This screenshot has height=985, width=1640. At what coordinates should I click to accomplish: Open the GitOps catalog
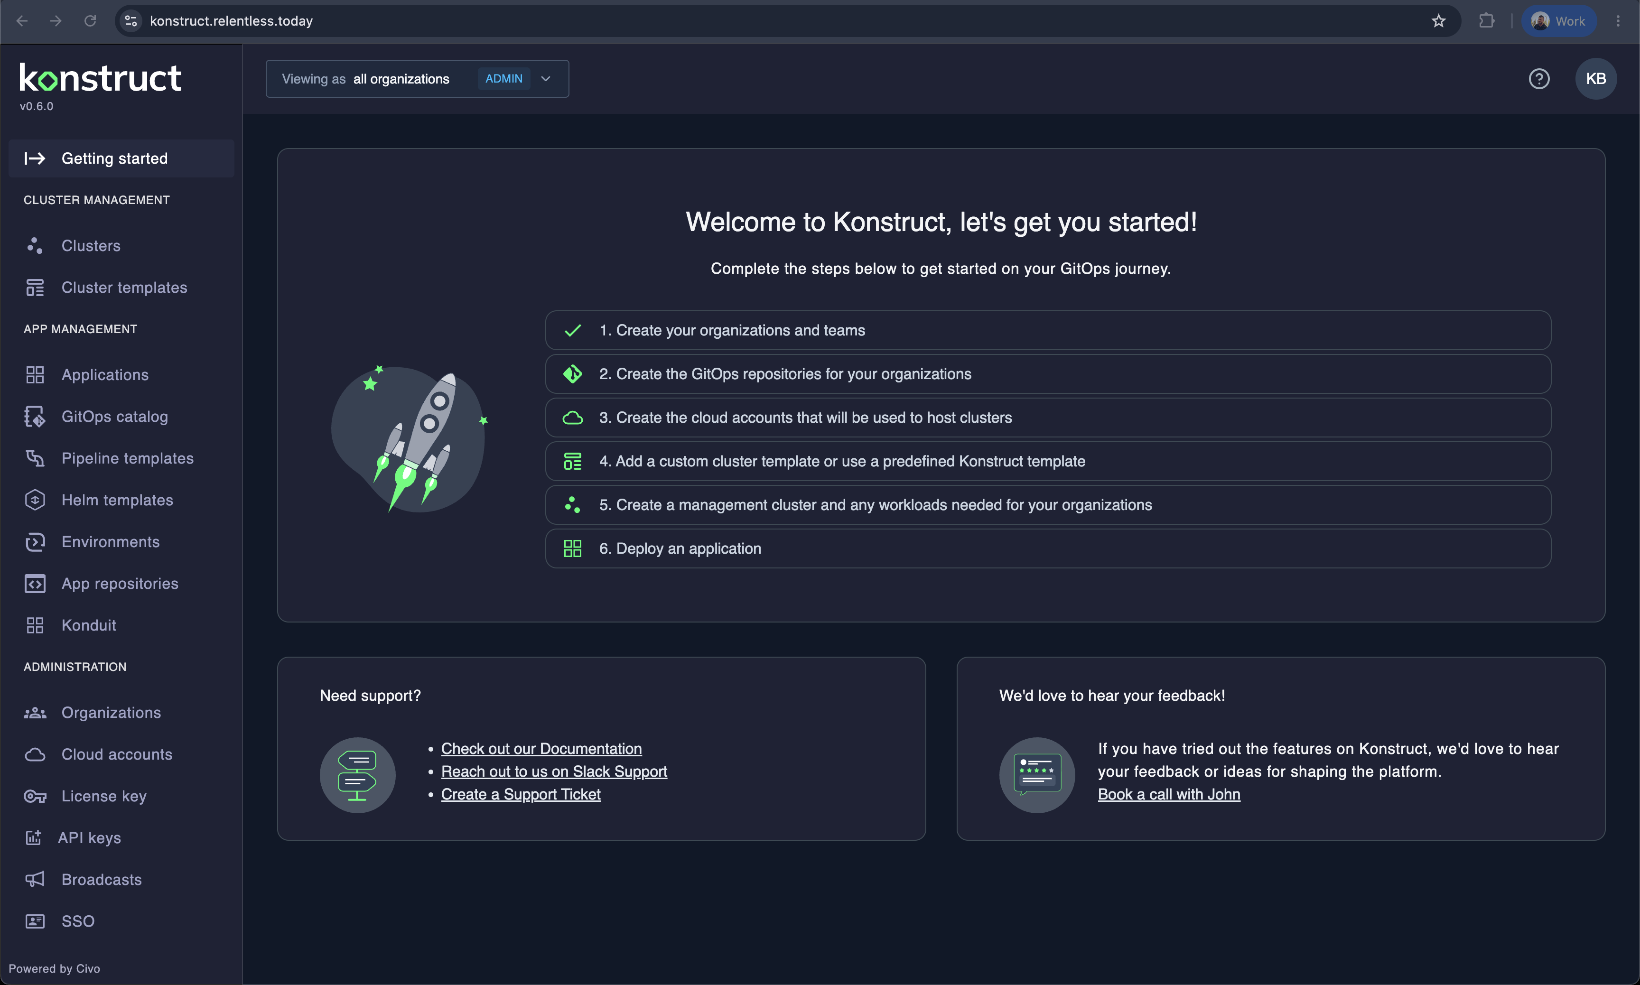click(121, 417)
